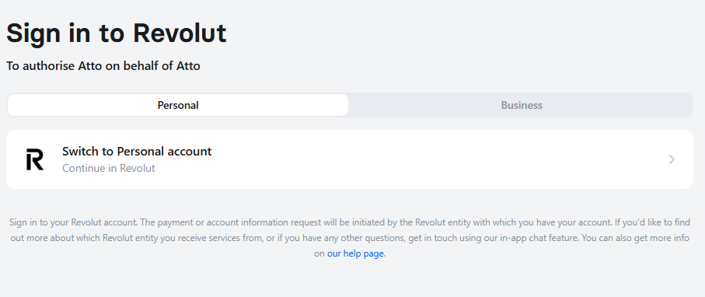
Task: Click the white active segment of the account switcher
Action: tap(178, 105)
